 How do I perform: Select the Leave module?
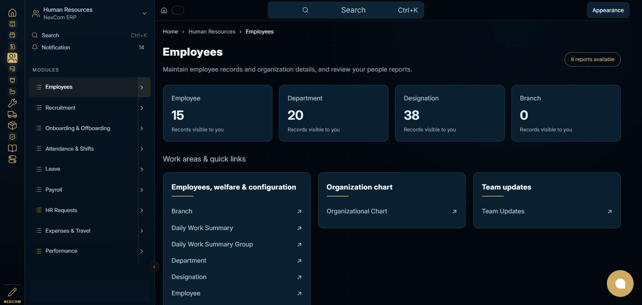point(84,169)
